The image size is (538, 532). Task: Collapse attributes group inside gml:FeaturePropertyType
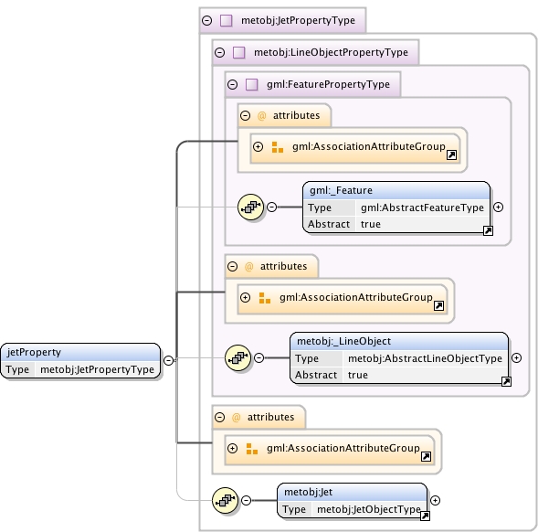pyautogui.click(x=245, y=116)
